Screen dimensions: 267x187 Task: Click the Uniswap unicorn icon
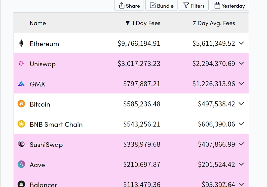[x=21, y=64]
